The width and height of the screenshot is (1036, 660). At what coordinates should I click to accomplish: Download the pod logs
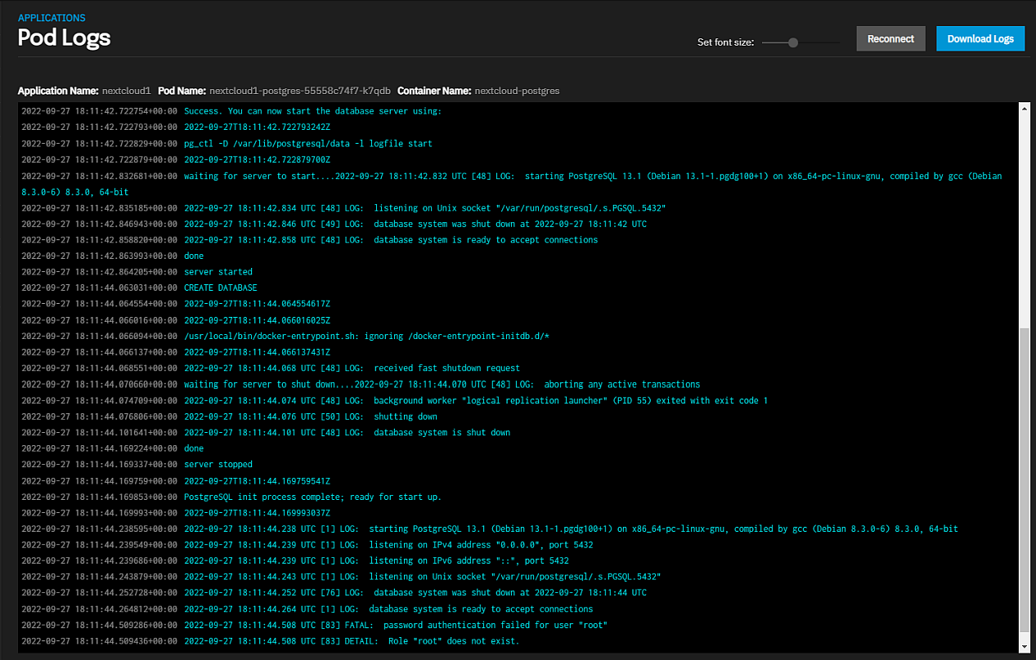coord(980,38)
